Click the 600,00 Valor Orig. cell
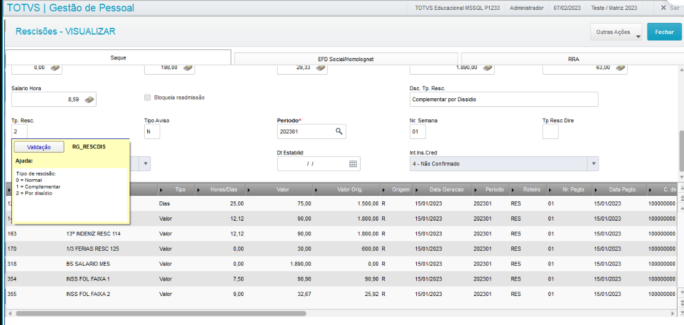Viewport: 684px width, 325px height. click(x=369, y=249)
